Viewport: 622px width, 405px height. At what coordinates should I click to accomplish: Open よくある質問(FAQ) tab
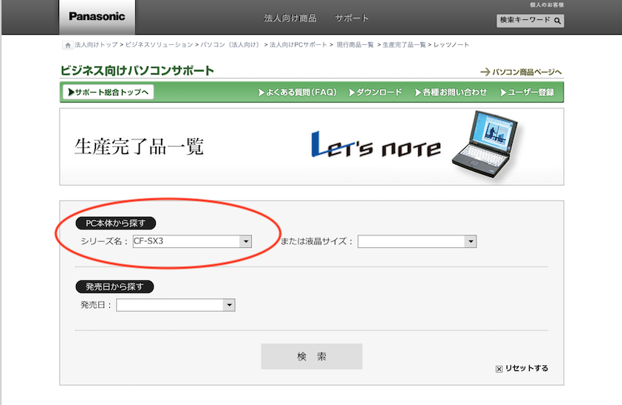pos(298,92)
